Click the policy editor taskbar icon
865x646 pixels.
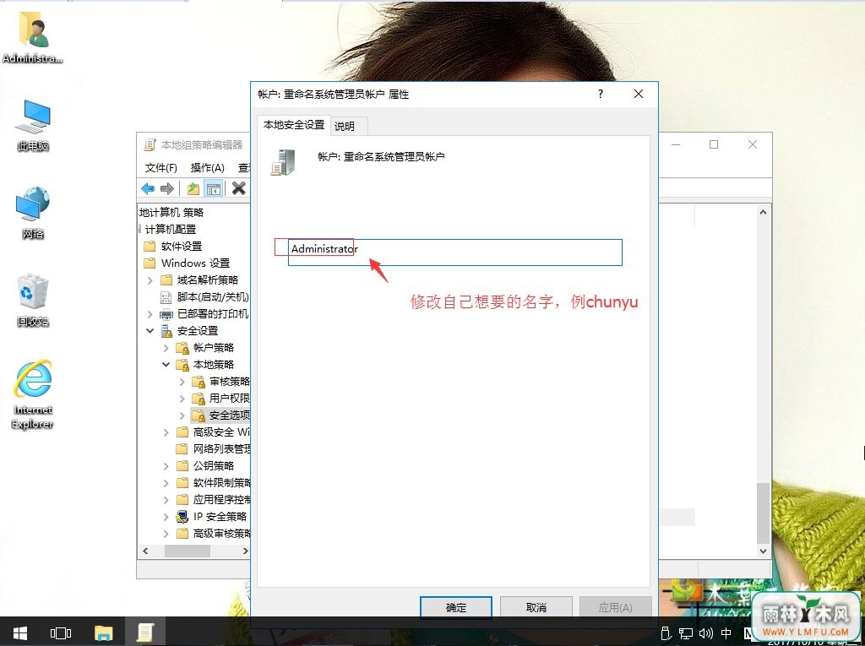point(144,632)
